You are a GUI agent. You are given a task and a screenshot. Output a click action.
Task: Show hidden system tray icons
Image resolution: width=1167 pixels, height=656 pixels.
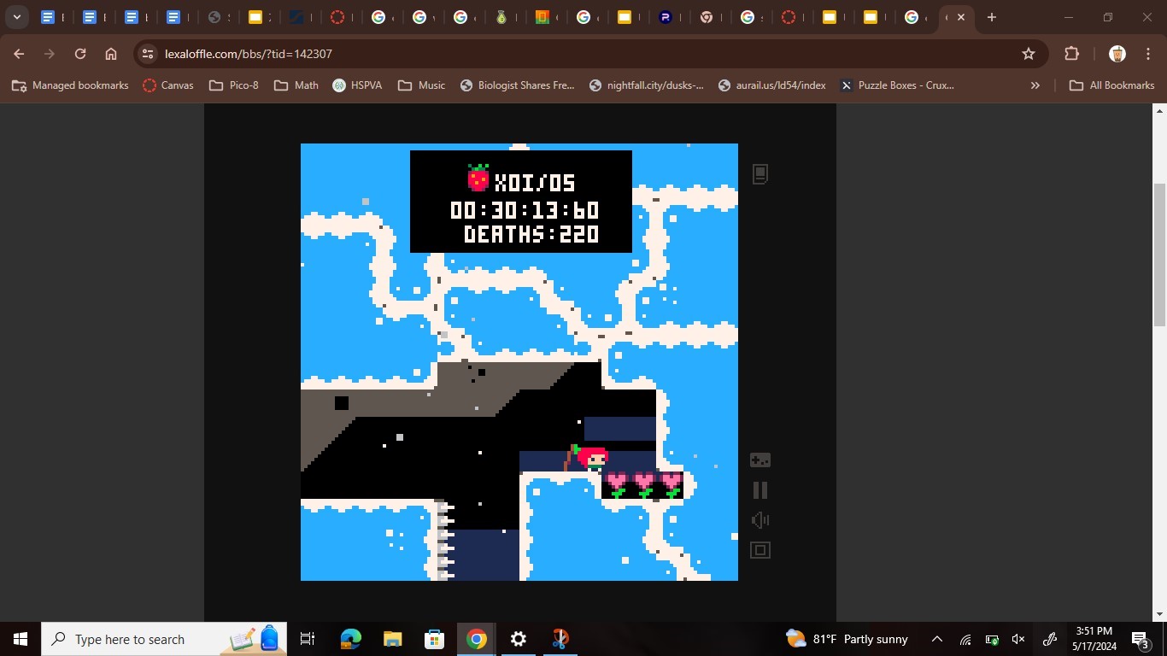pyautogui.click(x=937, y=639)
